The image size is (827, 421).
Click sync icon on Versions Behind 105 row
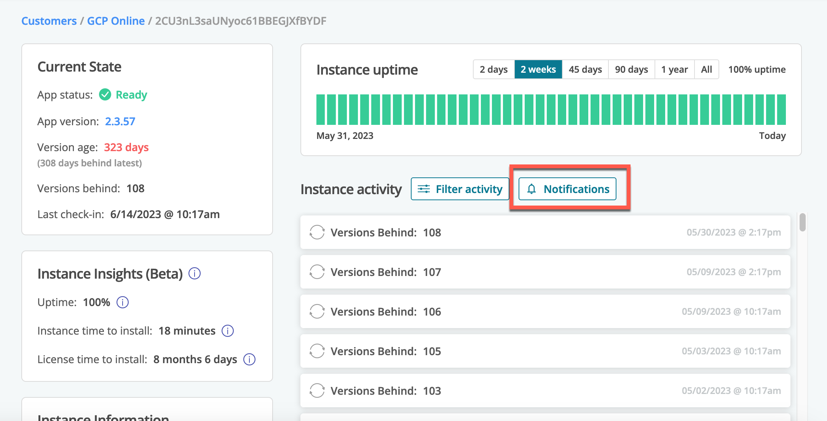(x=317, y=351)
